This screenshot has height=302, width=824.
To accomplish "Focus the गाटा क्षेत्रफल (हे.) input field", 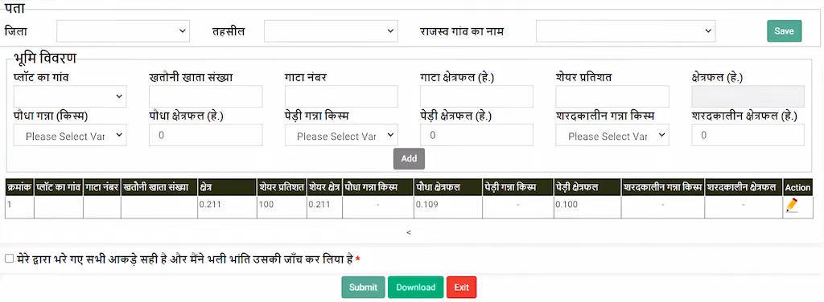I will tap(476, 96).
